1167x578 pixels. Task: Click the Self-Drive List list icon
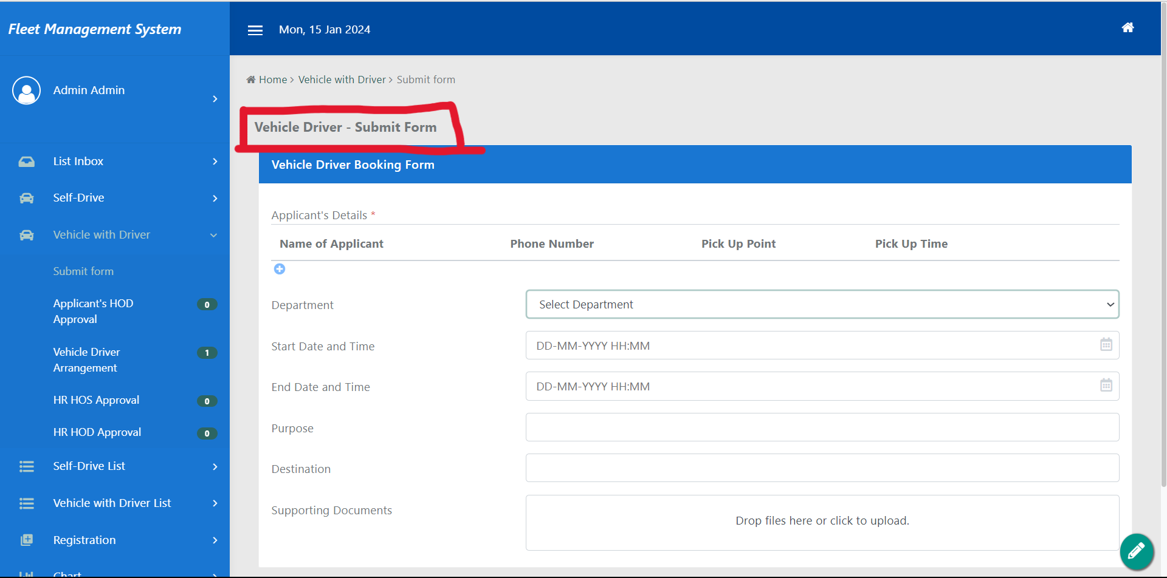pyautogui.click(x=26, y=466)
